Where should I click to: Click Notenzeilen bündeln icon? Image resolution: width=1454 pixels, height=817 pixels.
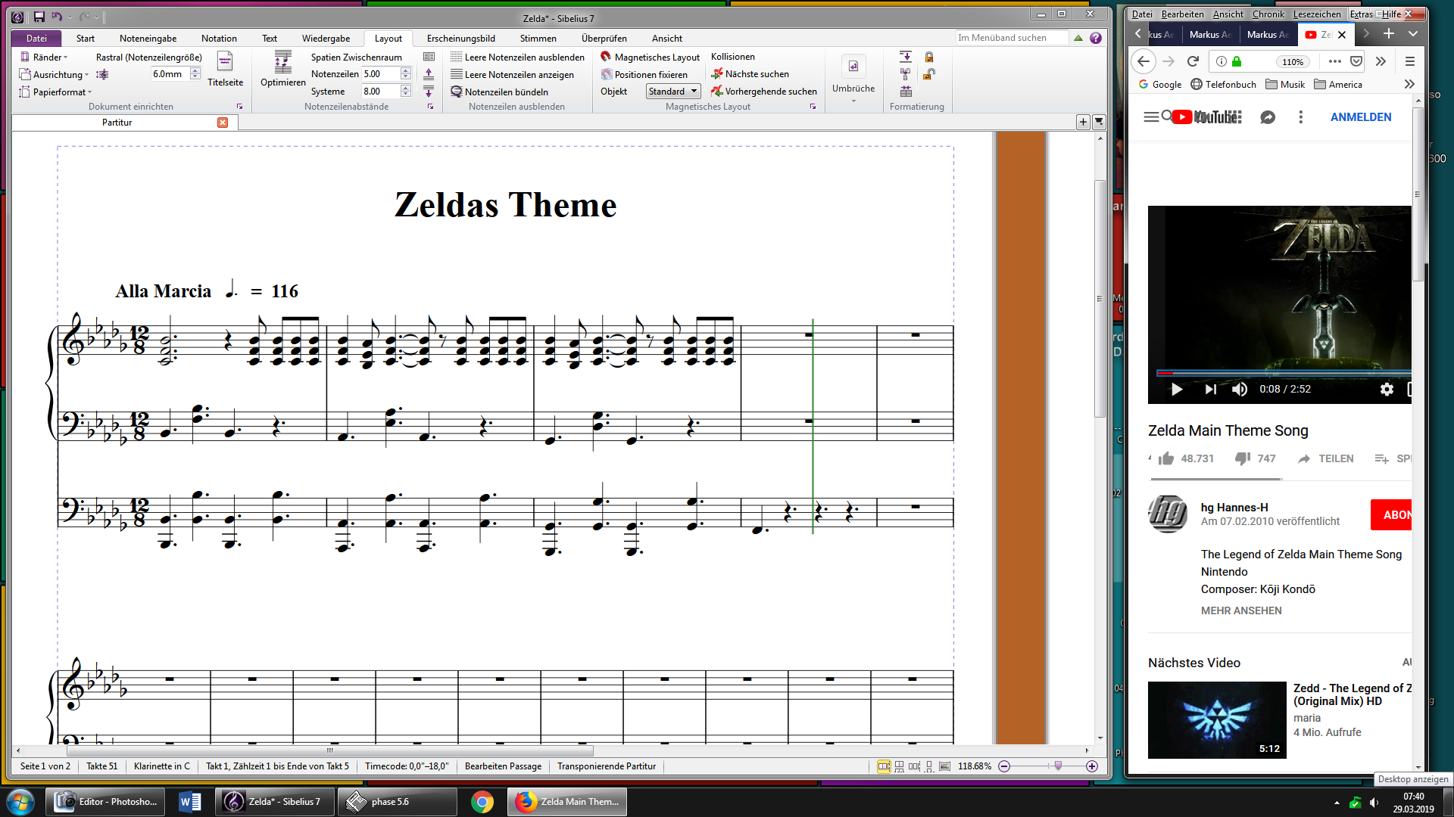[x=457, y=92]
